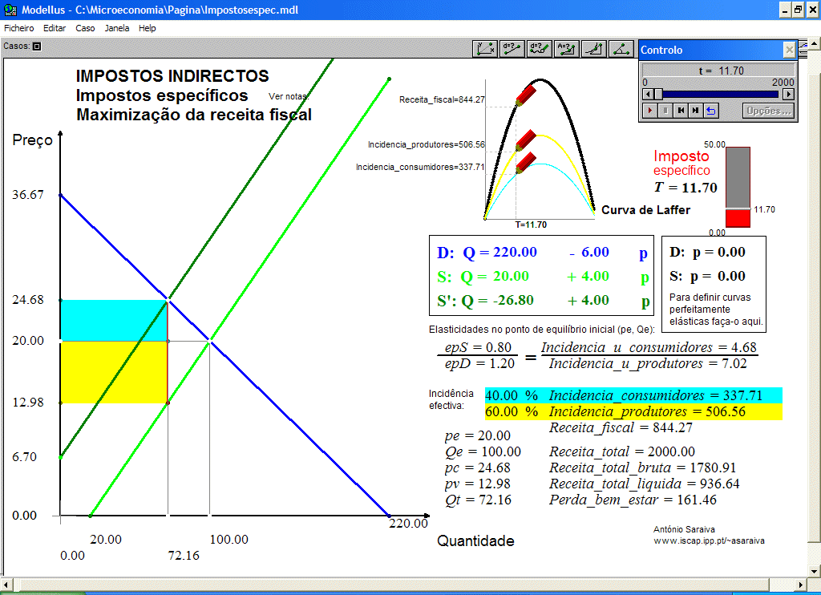821x595 pixels.
Task: Select the angle measurement tool
Action: pyautogui.click(x=621, y=48)
